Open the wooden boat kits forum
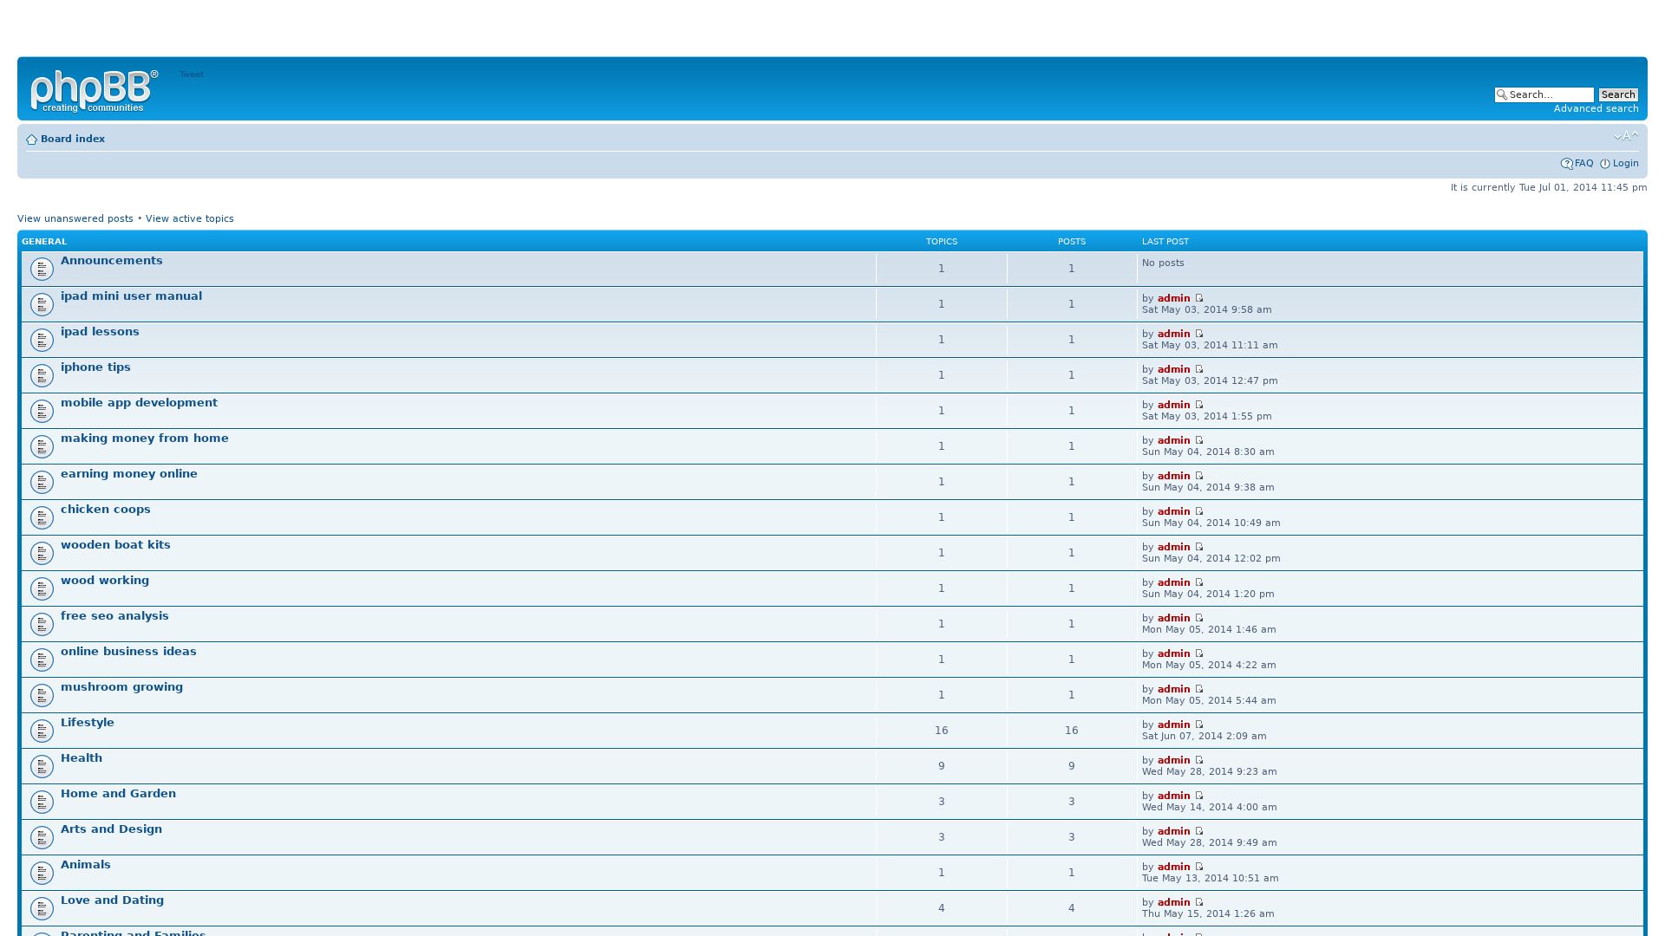 115,544
